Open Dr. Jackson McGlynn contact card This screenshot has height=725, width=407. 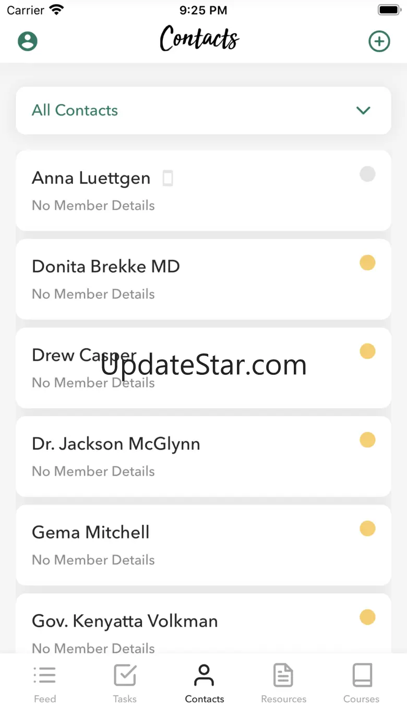pos(203,456)
